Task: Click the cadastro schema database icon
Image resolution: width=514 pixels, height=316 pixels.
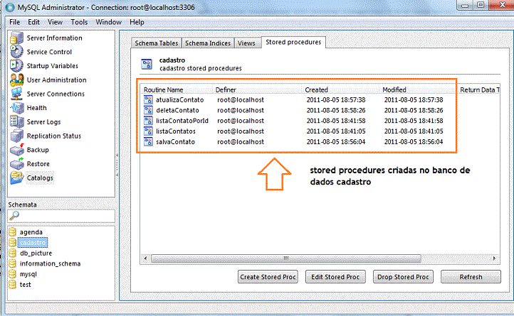Action: pyautogui.click(x=12, y=242)
